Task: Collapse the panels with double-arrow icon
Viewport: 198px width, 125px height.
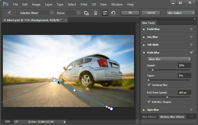Action: click(195, 19)
